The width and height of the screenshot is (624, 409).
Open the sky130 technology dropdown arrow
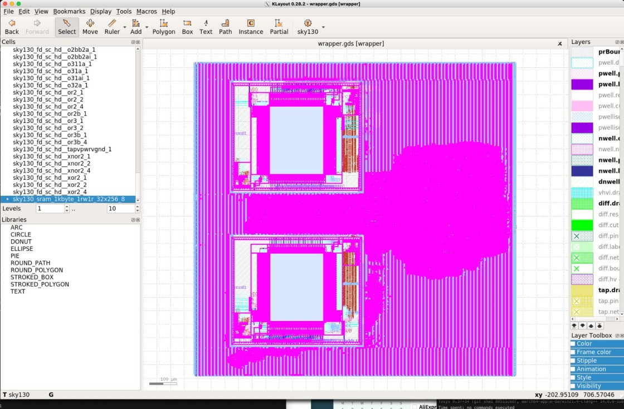323,27
